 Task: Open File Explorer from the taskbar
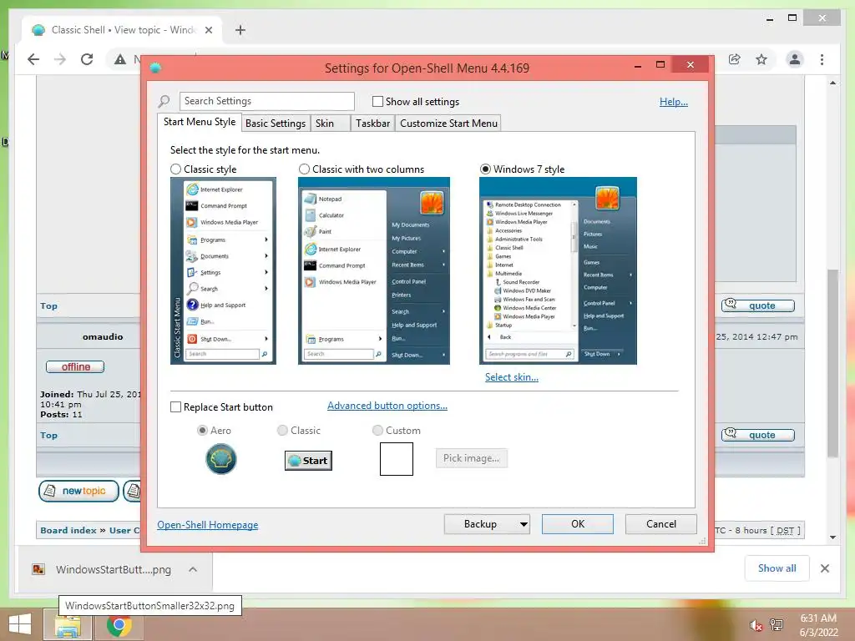[x=68, y=625]
